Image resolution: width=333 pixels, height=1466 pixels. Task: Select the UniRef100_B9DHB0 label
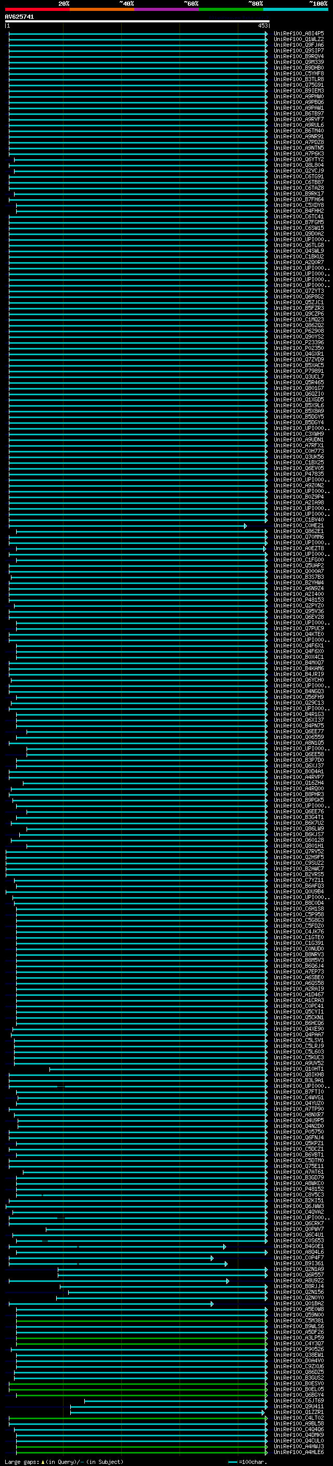click(x=299, y=68)
